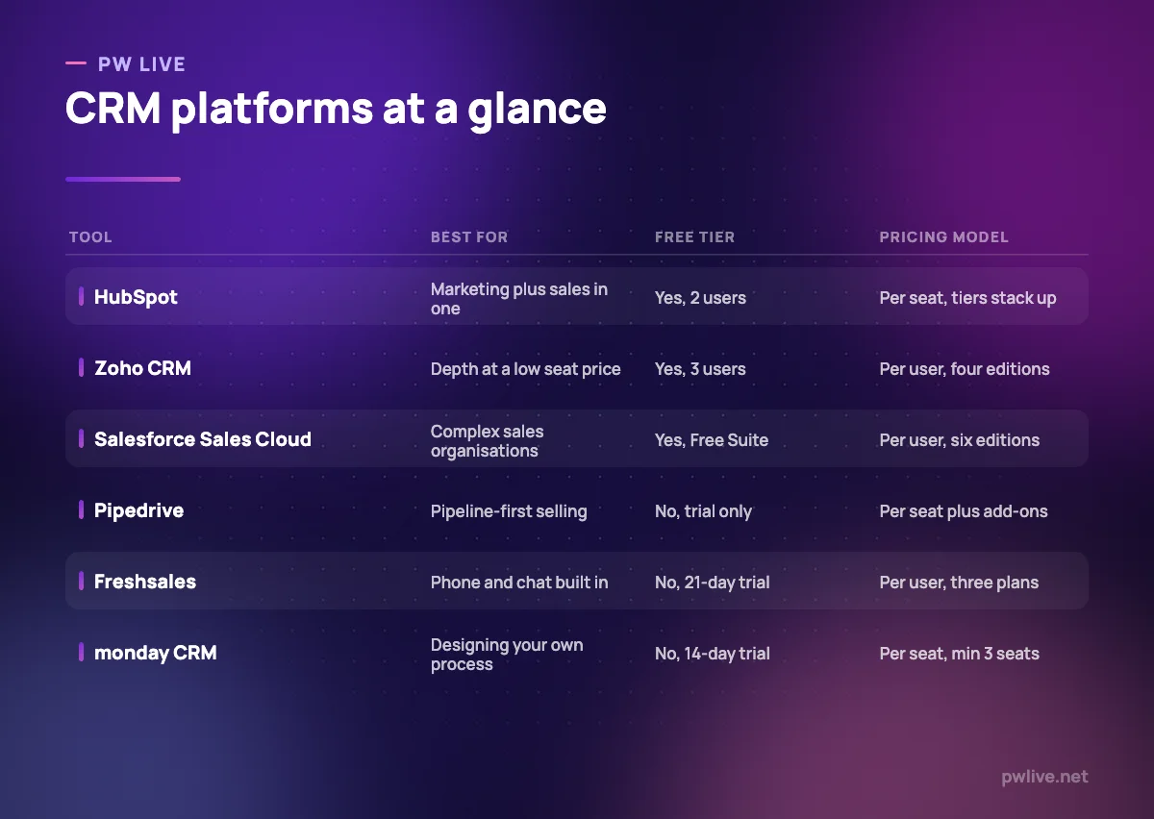Click 'Phone and chat built in' cell
Viewport: 1154px width, 819px height.
519,583
